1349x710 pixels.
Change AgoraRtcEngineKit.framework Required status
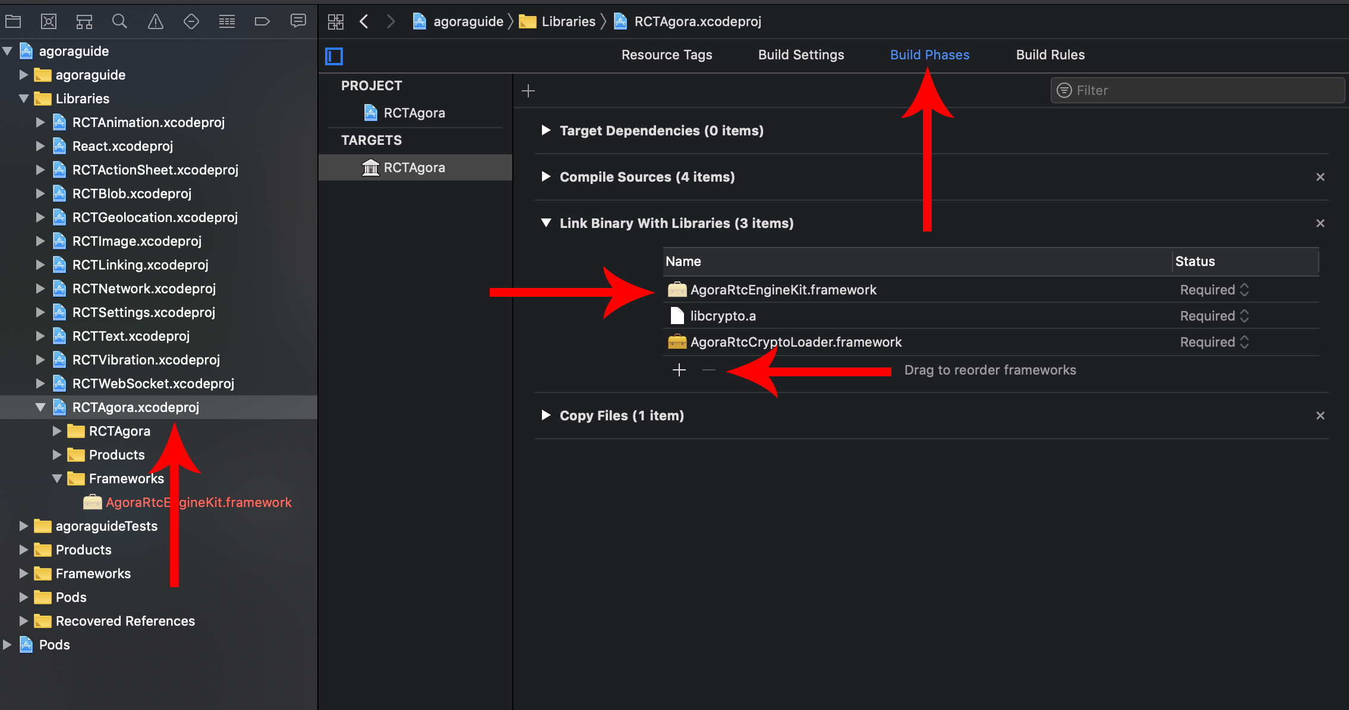[1214, 290]
